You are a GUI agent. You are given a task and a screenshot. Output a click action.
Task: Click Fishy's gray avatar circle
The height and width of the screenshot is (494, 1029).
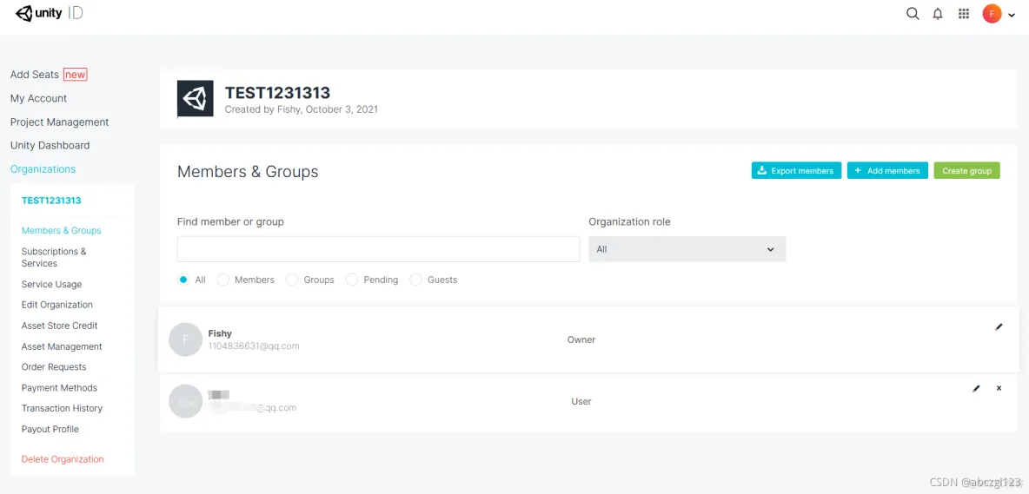[185, 339]
